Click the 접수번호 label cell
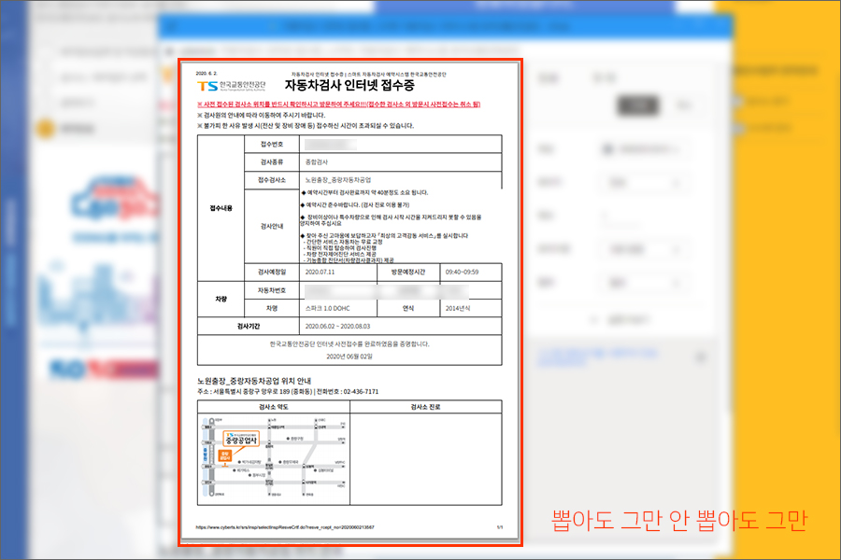The height and width of the screenshot is (560, 841). tap(272, 144)
